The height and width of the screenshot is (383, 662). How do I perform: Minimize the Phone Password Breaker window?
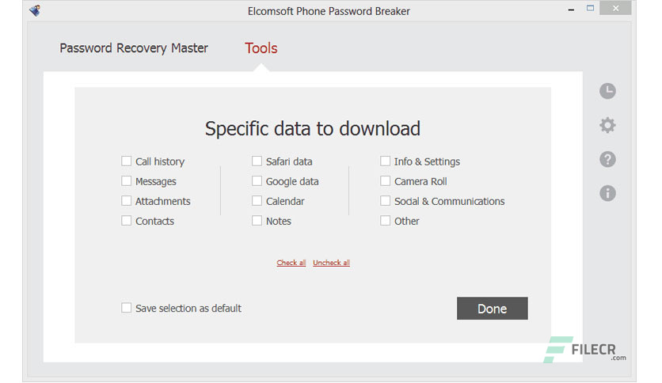point(571,9)
